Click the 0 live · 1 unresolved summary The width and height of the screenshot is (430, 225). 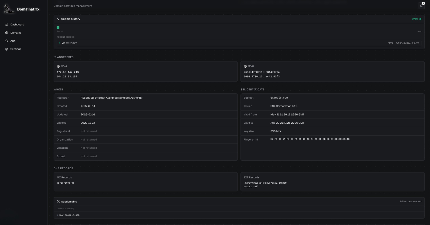(x=411, y=201)
